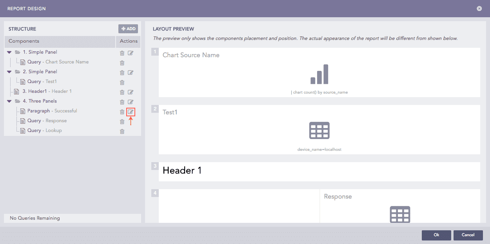
Task: Delete the Query - Chart Source Name component
Action: (x=122, y=63)
